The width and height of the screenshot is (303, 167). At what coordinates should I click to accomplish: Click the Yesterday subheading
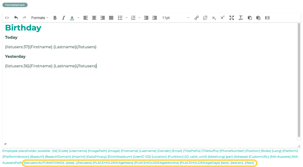pyautogui.click(x=15, y=56)
